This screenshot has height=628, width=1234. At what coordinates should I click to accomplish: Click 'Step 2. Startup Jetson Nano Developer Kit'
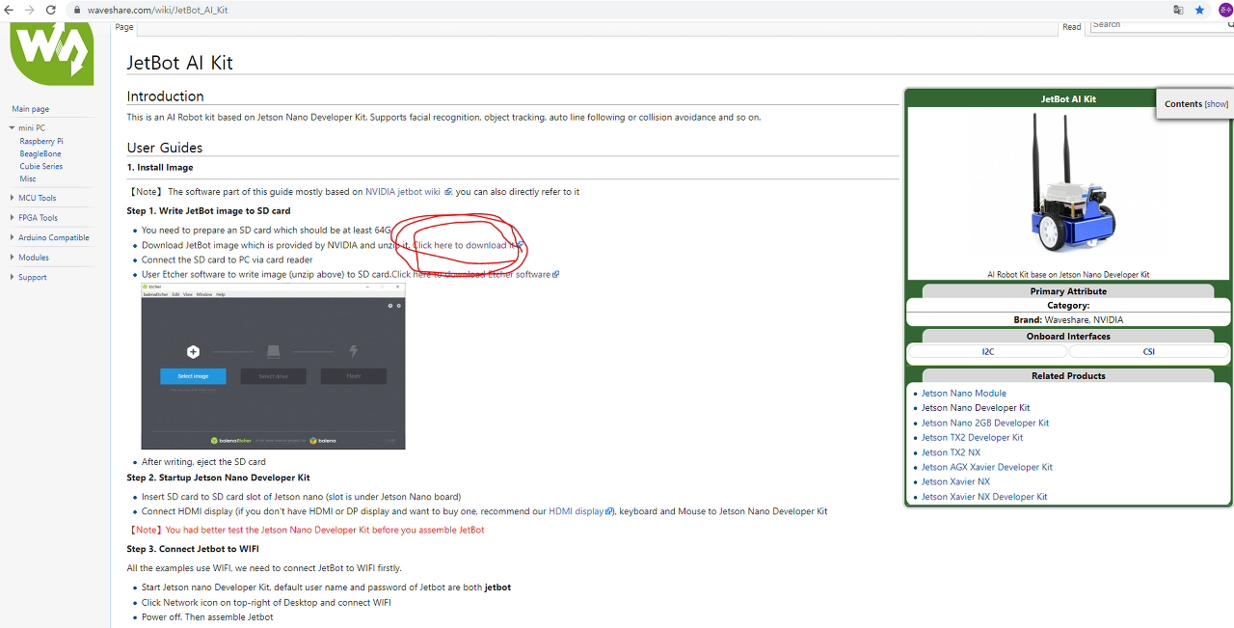point(219,478)
